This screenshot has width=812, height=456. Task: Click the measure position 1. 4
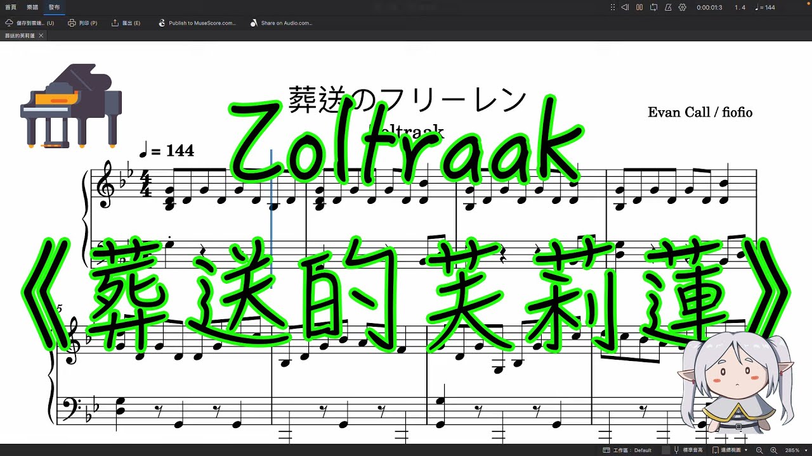[740, 8]
